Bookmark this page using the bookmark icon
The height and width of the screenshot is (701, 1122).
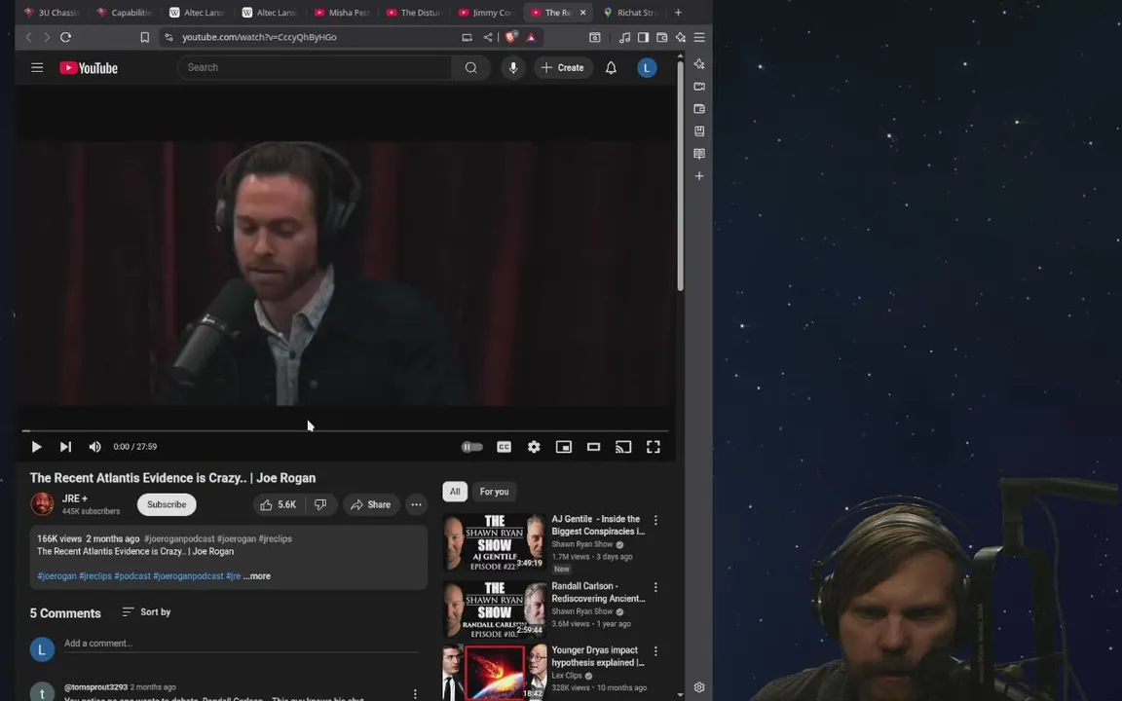144,37
